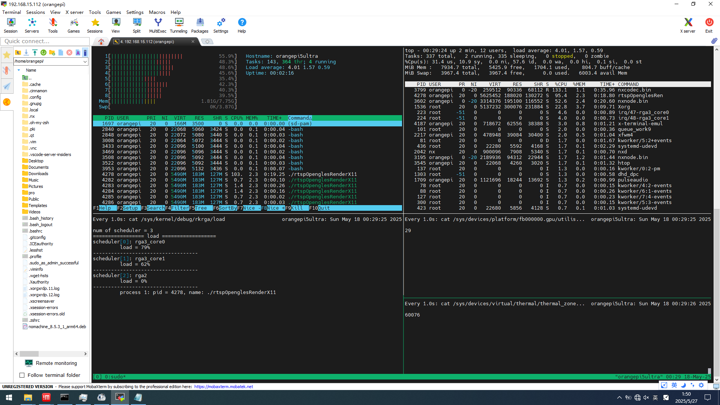This screenshot has width=720, height=405.
Task: Go to parent directory icon
Action: [x=18, y=52]
